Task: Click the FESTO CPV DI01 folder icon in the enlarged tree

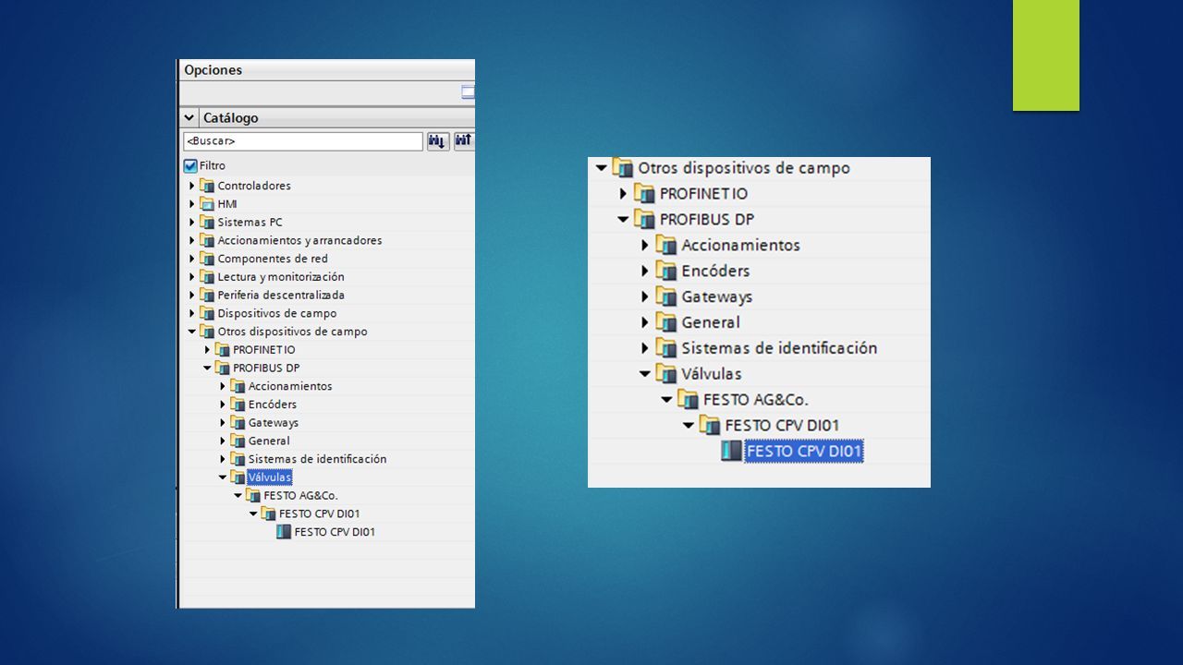Action: (710, 426)
